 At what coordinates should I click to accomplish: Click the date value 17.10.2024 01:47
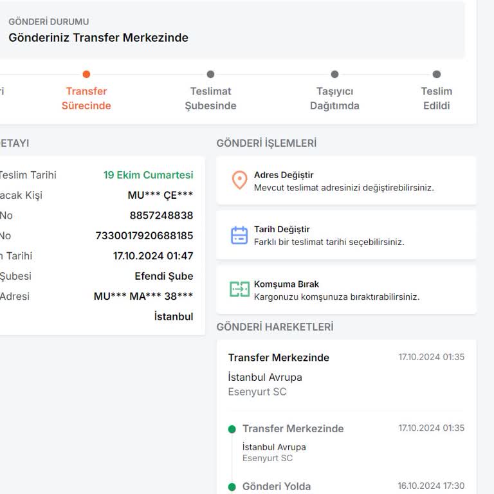click(153, 256)
